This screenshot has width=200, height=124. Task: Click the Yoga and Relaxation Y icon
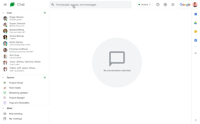(5, 103)
